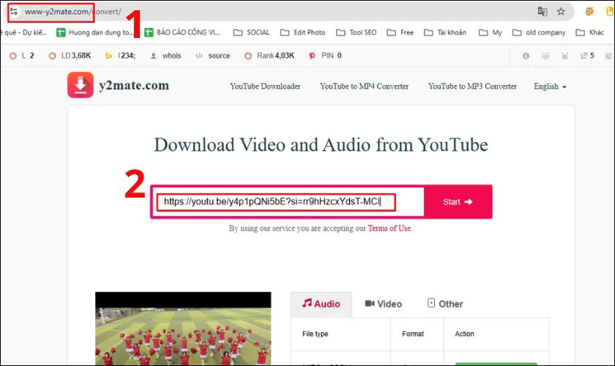Click the orange extension icon in browser toolbar
This screenshot has height=366, width=615.
(589, 12)
